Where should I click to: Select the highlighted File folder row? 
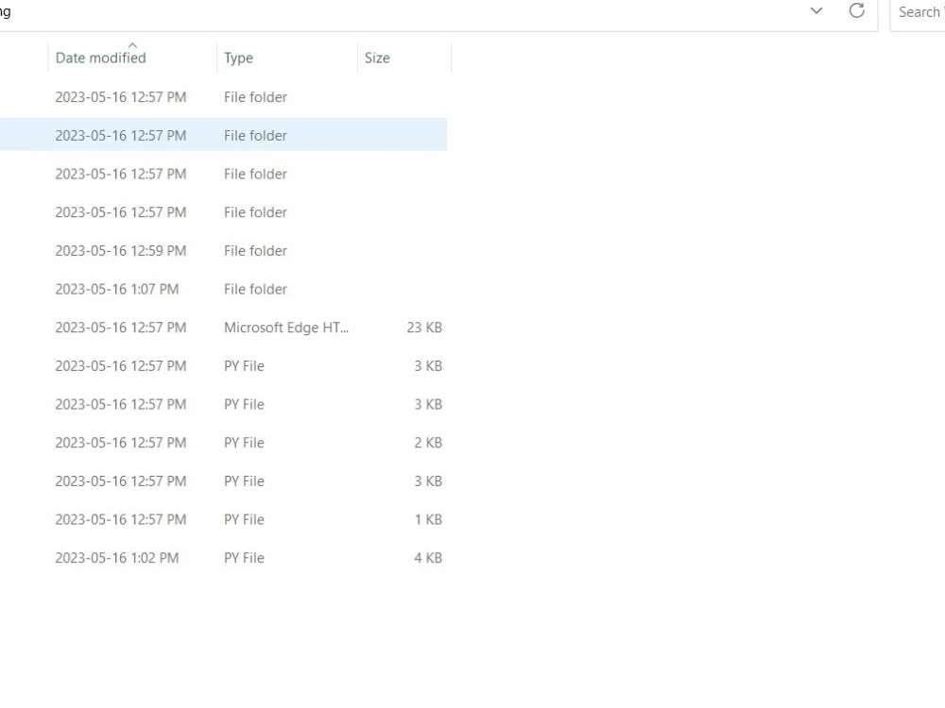[x=224, y=135]
